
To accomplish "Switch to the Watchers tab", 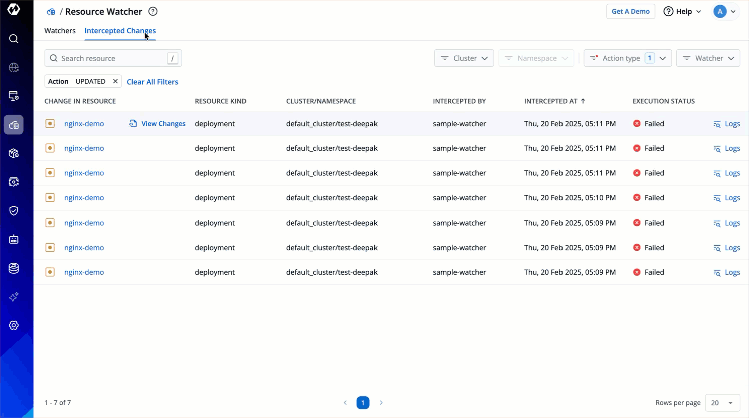I will tap(60, 31).
